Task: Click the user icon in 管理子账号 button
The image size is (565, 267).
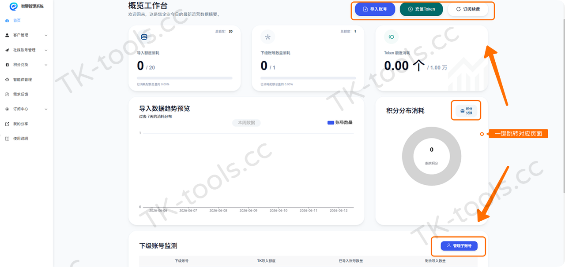Action: [448, 246]
